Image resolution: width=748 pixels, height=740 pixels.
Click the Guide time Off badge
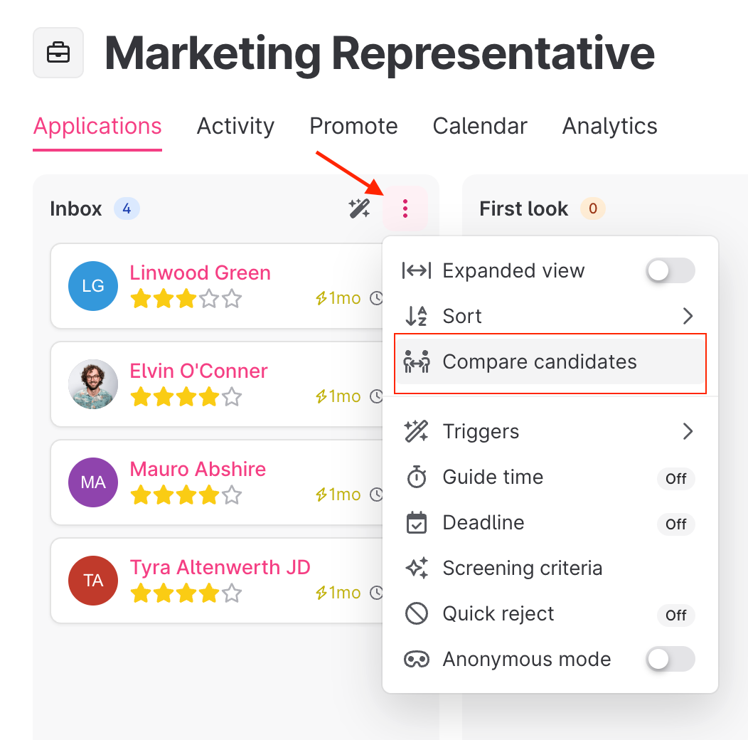(675, 478)
